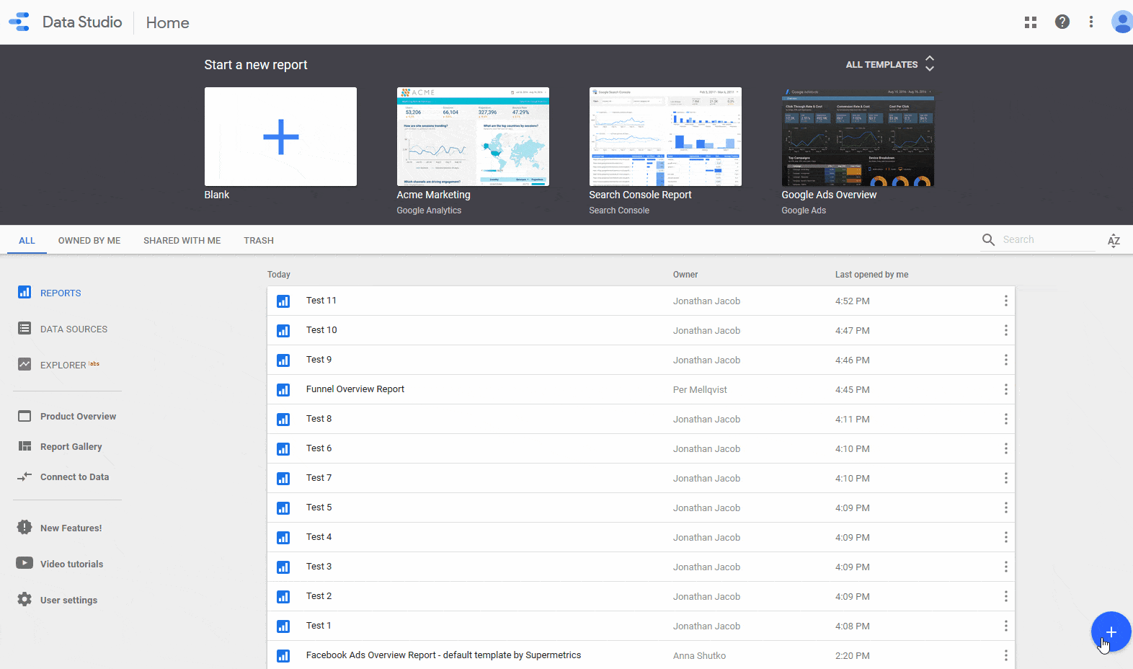Open the Google apps grid icon
The width and height of the screenshot is (1133, 669).
click(x=1031, y=22)
